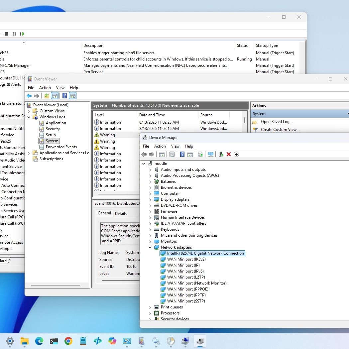Click the Pause Service icon in Services window
This screenshot has width=349, height=349.
click(x=14, y=34)
